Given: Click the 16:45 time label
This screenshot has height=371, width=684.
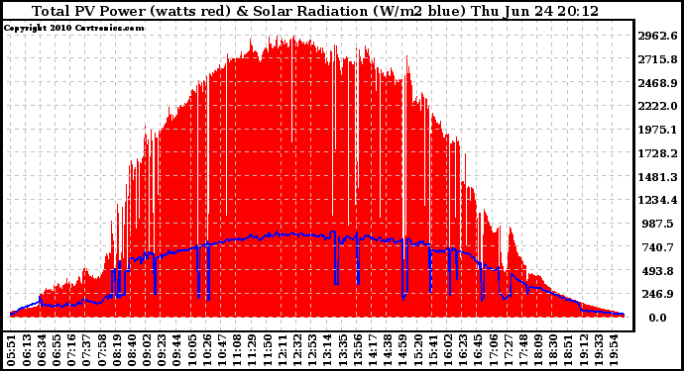Looking at the screenshot, I should pos(479,350).
